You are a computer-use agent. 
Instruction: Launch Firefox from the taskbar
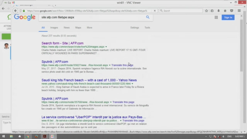pyautogui.click(x=36, y=136)
